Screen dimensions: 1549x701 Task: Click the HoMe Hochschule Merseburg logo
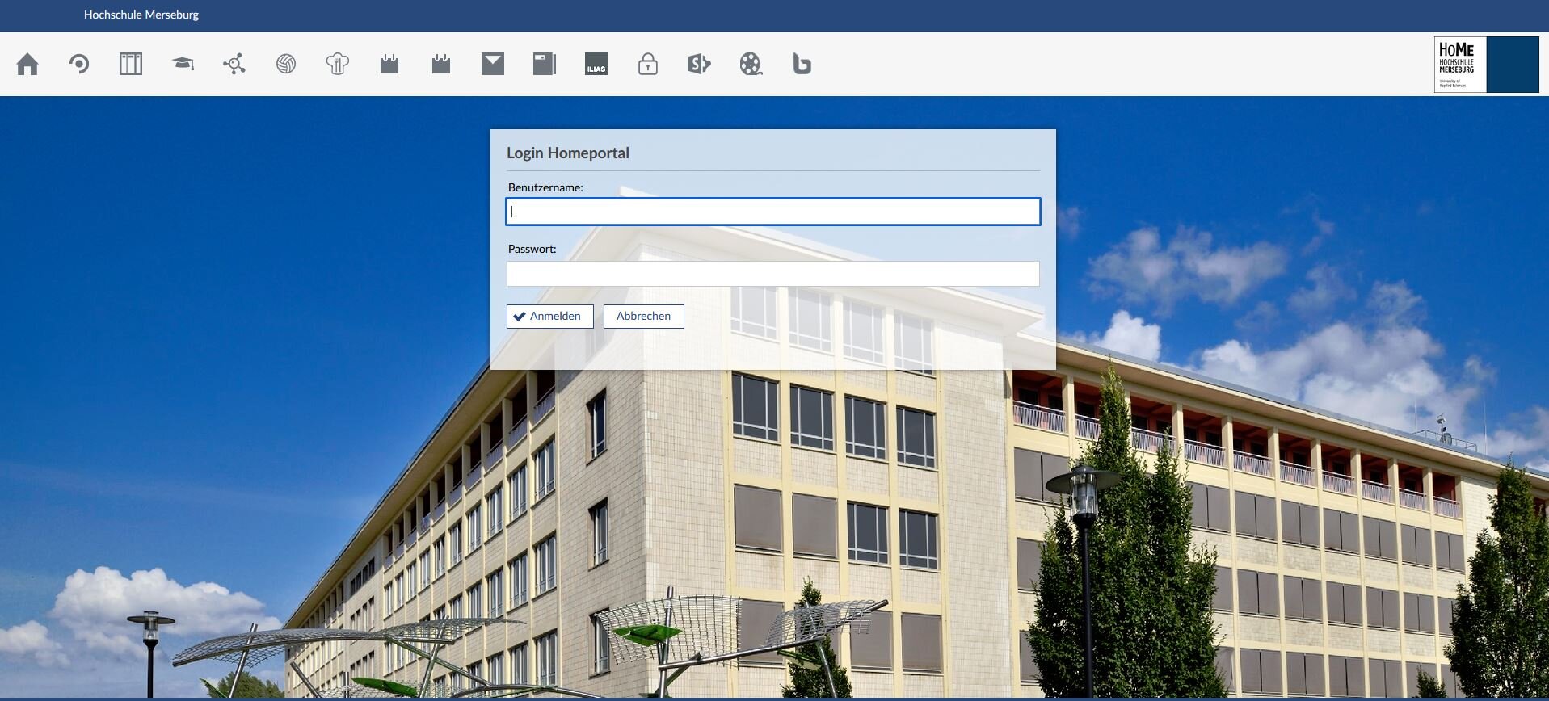click(x=1486, y=65)
